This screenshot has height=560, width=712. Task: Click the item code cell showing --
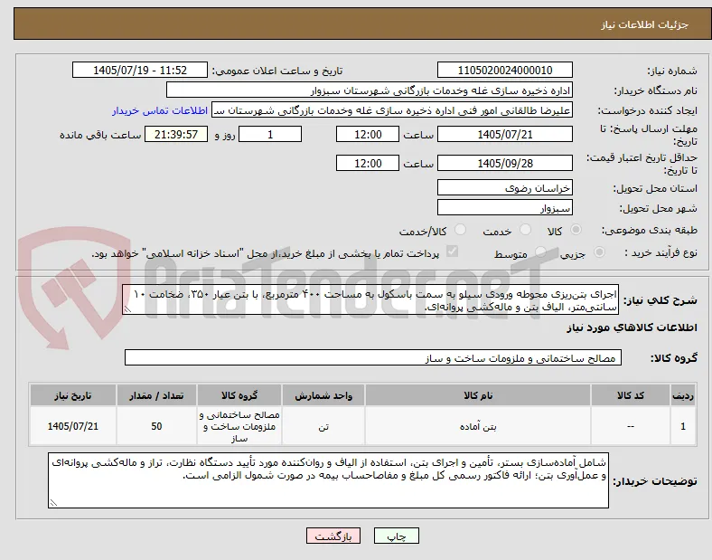(631, 426)
